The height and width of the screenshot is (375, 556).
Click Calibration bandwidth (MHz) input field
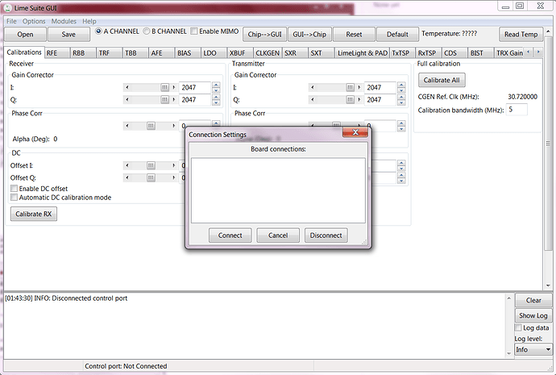(x=517, y=110)
